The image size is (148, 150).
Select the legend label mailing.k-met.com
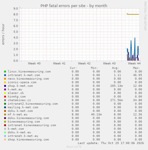pyautogui.click(x=23, y=107)
